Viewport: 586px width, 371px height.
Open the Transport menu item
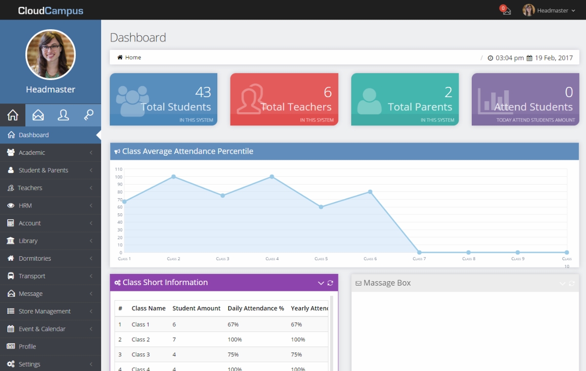tap(32, 276)
